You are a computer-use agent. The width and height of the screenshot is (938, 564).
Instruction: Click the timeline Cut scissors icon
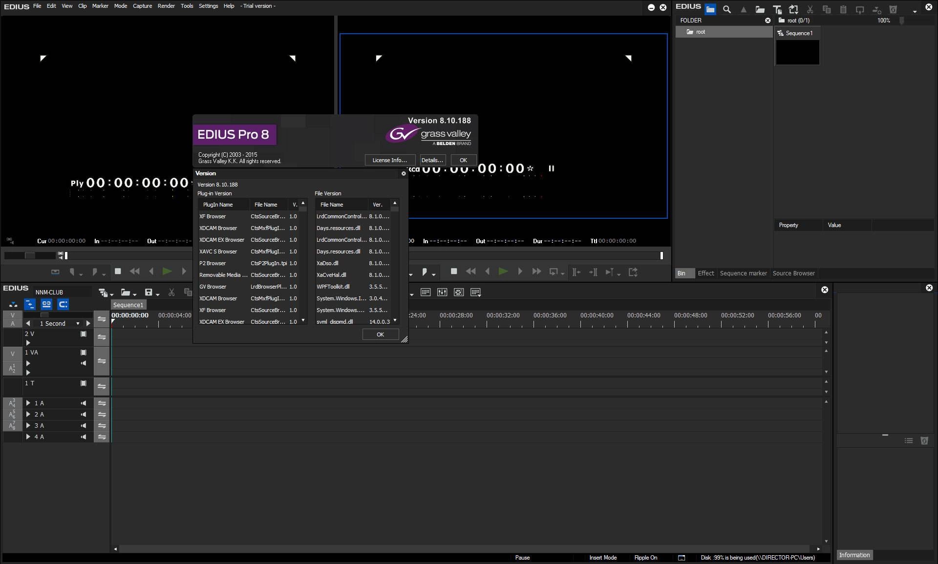point(171,292)
